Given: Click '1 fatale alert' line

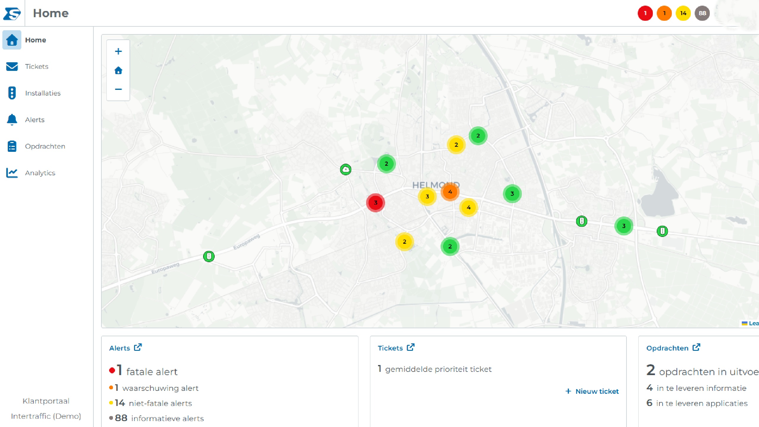Looking at the screenshot, I should 143,371.
